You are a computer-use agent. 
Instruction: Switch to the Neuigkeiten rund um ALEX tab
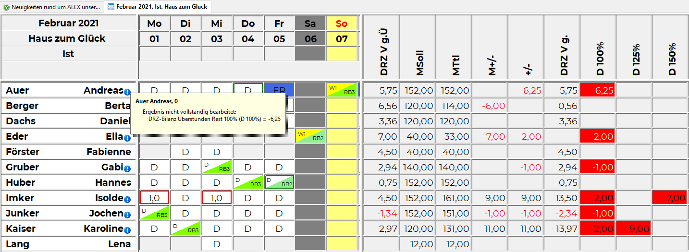pos(55,7)
